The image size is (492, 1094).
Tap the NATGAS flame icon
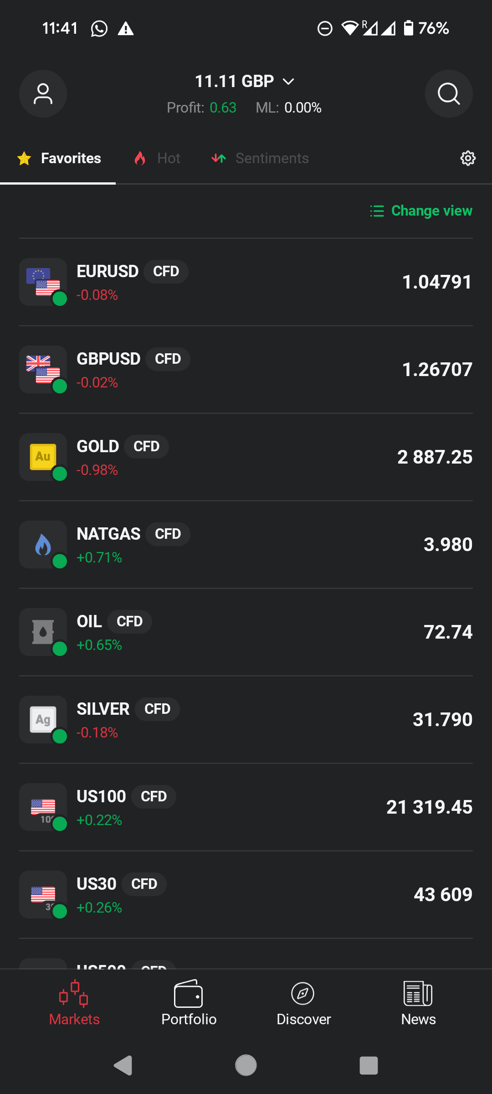point(43,544)
